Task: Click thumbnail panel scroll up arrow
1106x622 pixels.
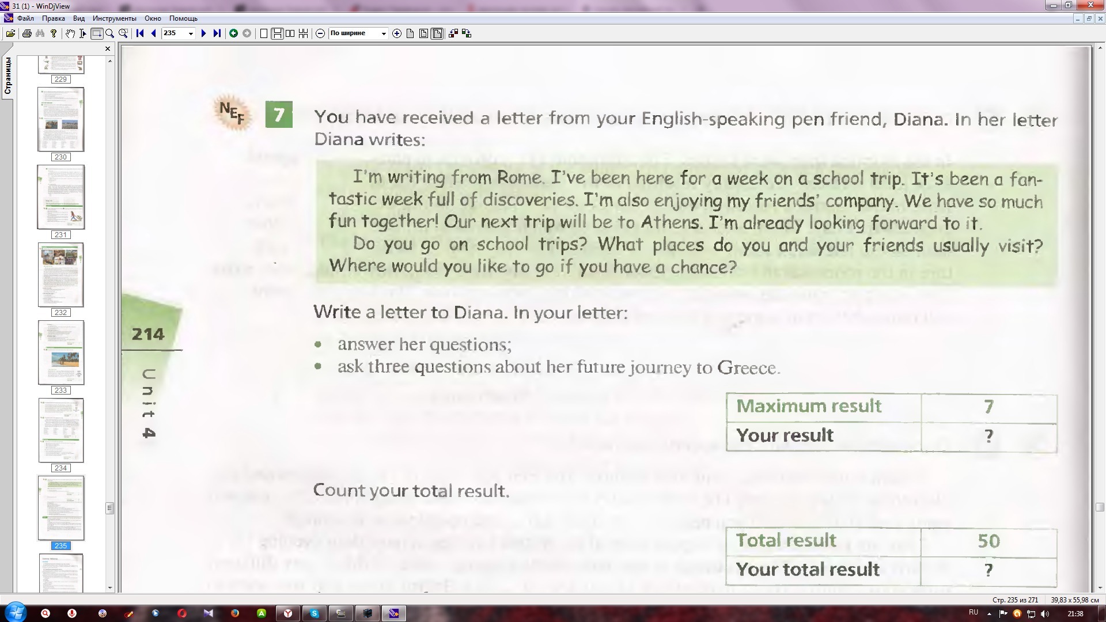Action: point(110,60)
